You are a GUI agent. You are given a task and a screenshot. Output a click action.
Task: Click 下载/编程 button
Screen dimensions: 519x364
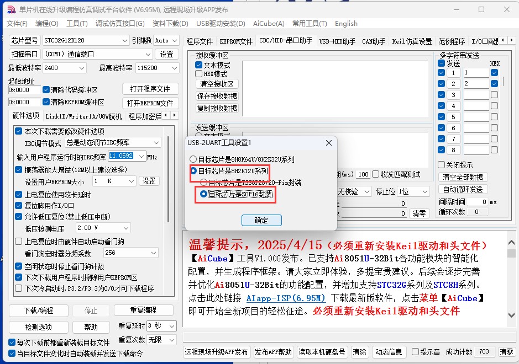pyautogui.click(x=38, y=311)
